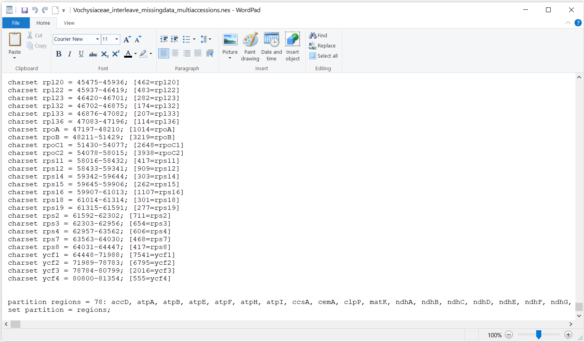Viewport: 584px width, 342px height.
Task: Click horizontal scrollbar left arrow
Action: click(x=6, y=324)
